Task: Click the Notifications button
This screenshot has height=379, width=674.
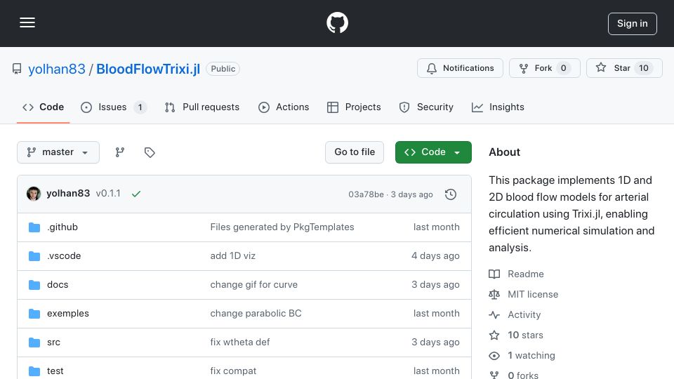Action: (x=460, y=68)
